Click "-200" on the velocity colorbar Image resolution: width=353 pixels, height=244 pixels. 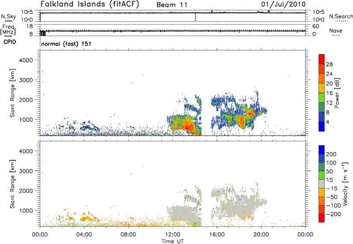(x=334, y=214)
